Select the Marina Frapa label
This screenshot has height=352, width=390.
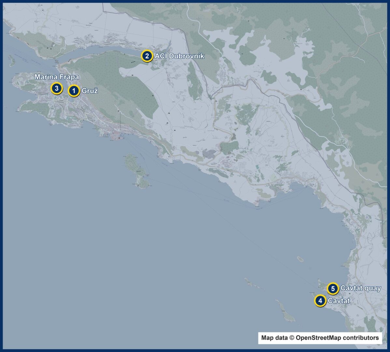pos(57,77)
